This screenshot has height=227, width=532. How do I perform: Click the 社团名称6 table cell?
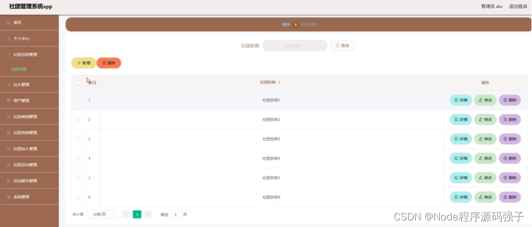pos(271,197)
